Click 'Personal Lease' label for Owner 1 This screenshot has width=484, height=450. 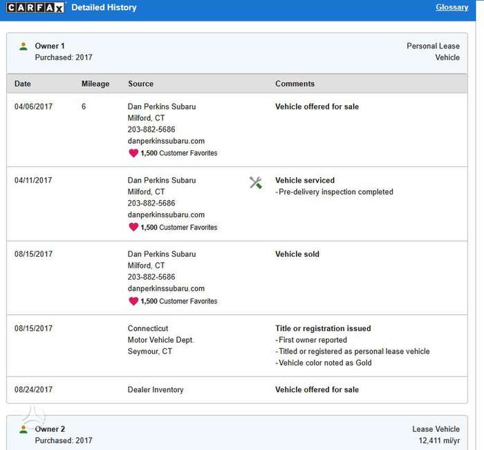click(x=433, y=46)
